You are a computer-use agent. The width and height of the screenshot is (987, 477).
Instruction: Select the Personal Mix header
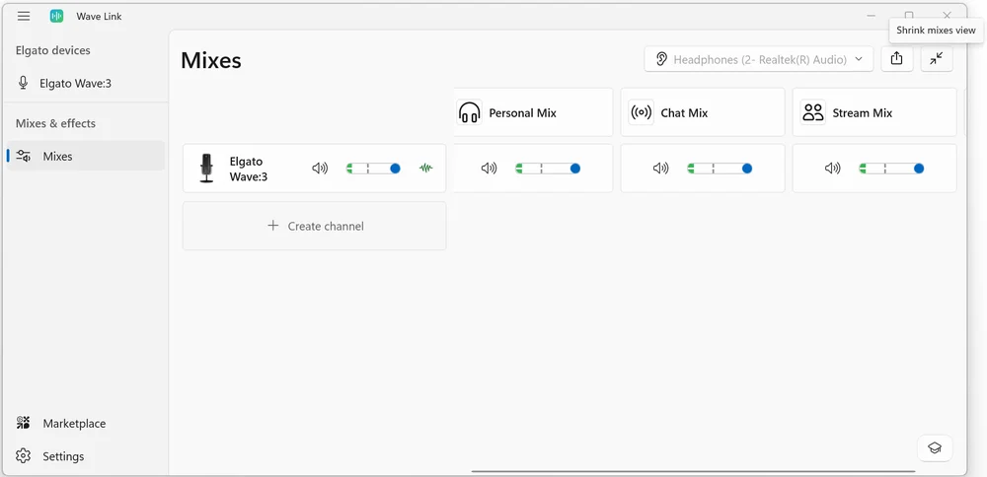533,112
